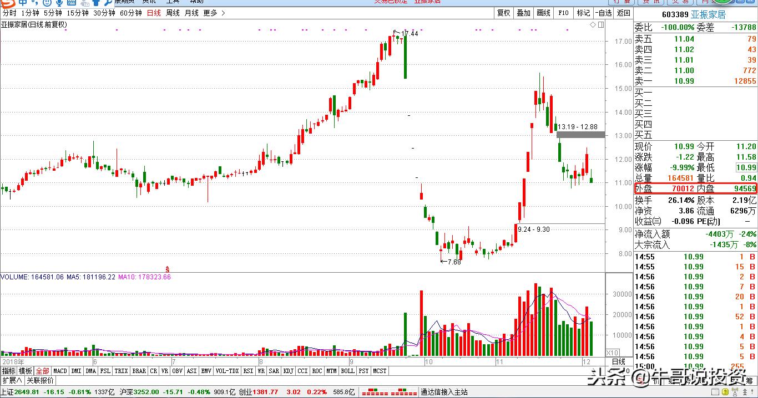Click the red-green market indicator in status bar
The width and height of the screenshot is (758, 398).
click(389, 392)
